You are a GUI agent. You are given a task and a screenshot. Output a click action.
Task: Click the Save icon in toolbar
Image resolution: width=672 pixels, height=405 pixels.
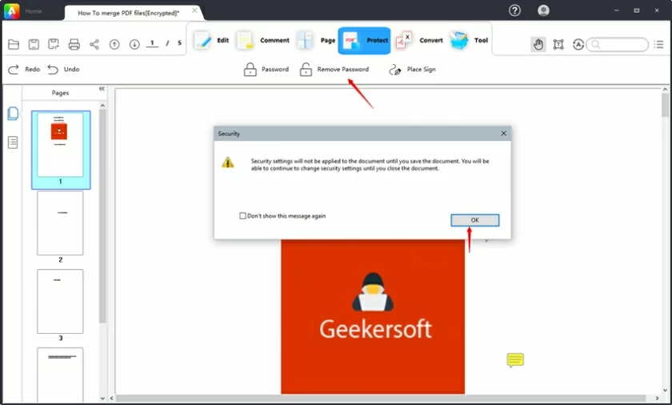34,44
